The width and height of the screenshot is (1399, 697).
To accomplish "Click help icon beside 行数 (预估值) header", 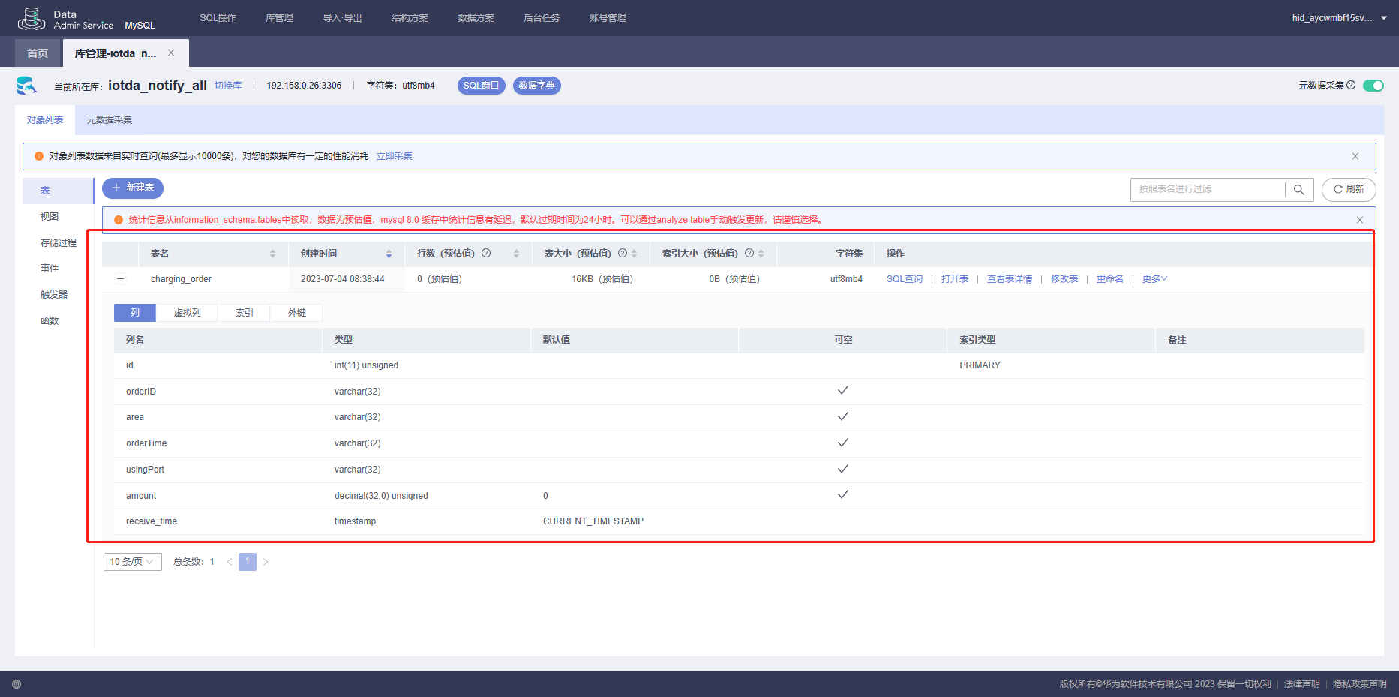I will (x=486, y=253).
